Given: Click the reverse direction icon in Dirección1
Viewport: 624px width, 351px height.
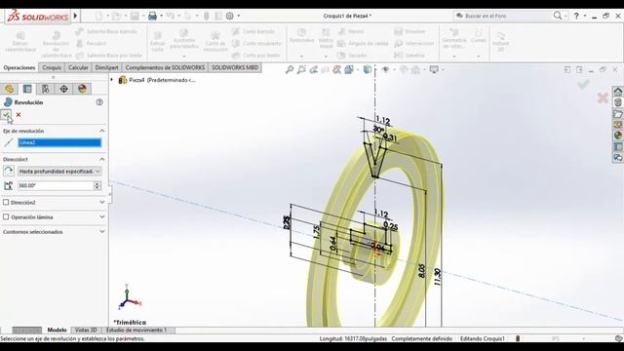Looking at the screenshot, I should pos(8,172).
